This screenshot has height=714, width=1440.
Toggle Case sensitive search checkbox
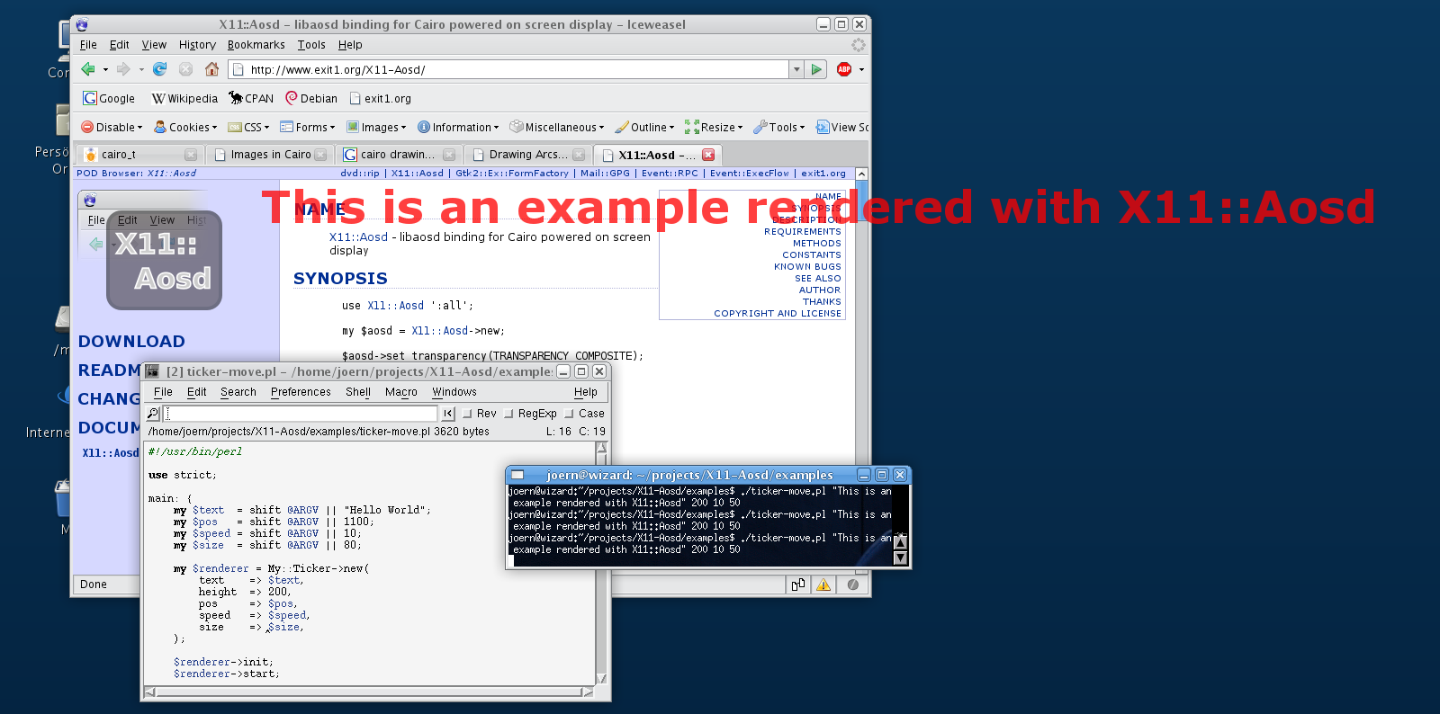tap(570, 414)
